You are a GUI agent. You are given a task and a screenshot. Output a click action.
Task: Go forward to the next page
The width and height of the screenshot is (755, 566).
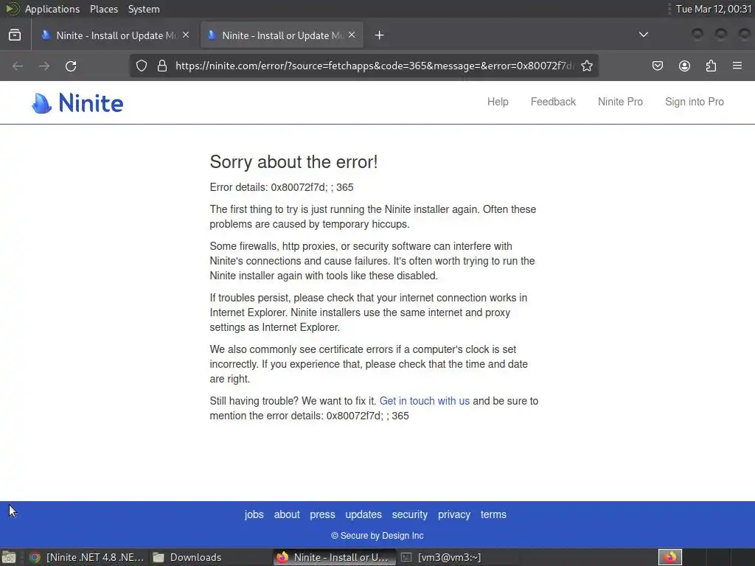tap(44, 66)
